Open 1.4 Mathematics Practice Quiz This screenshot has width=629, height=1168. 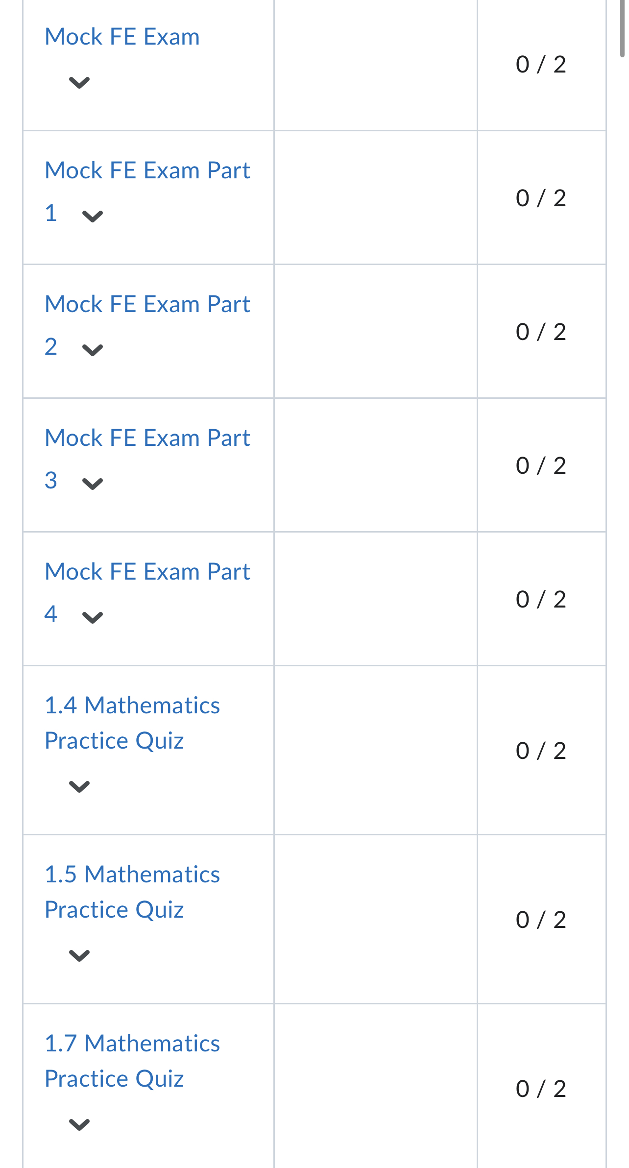(132, 723)
